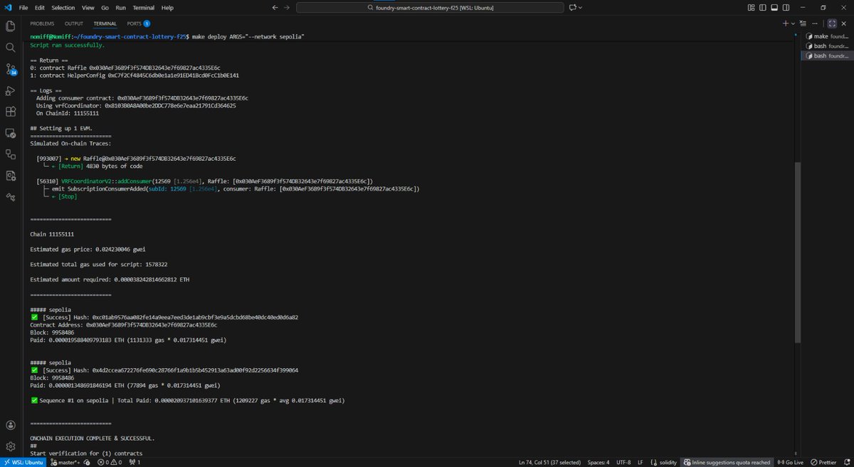Click Ln 74, Col 51 cursor position

(x=551, y=462)
